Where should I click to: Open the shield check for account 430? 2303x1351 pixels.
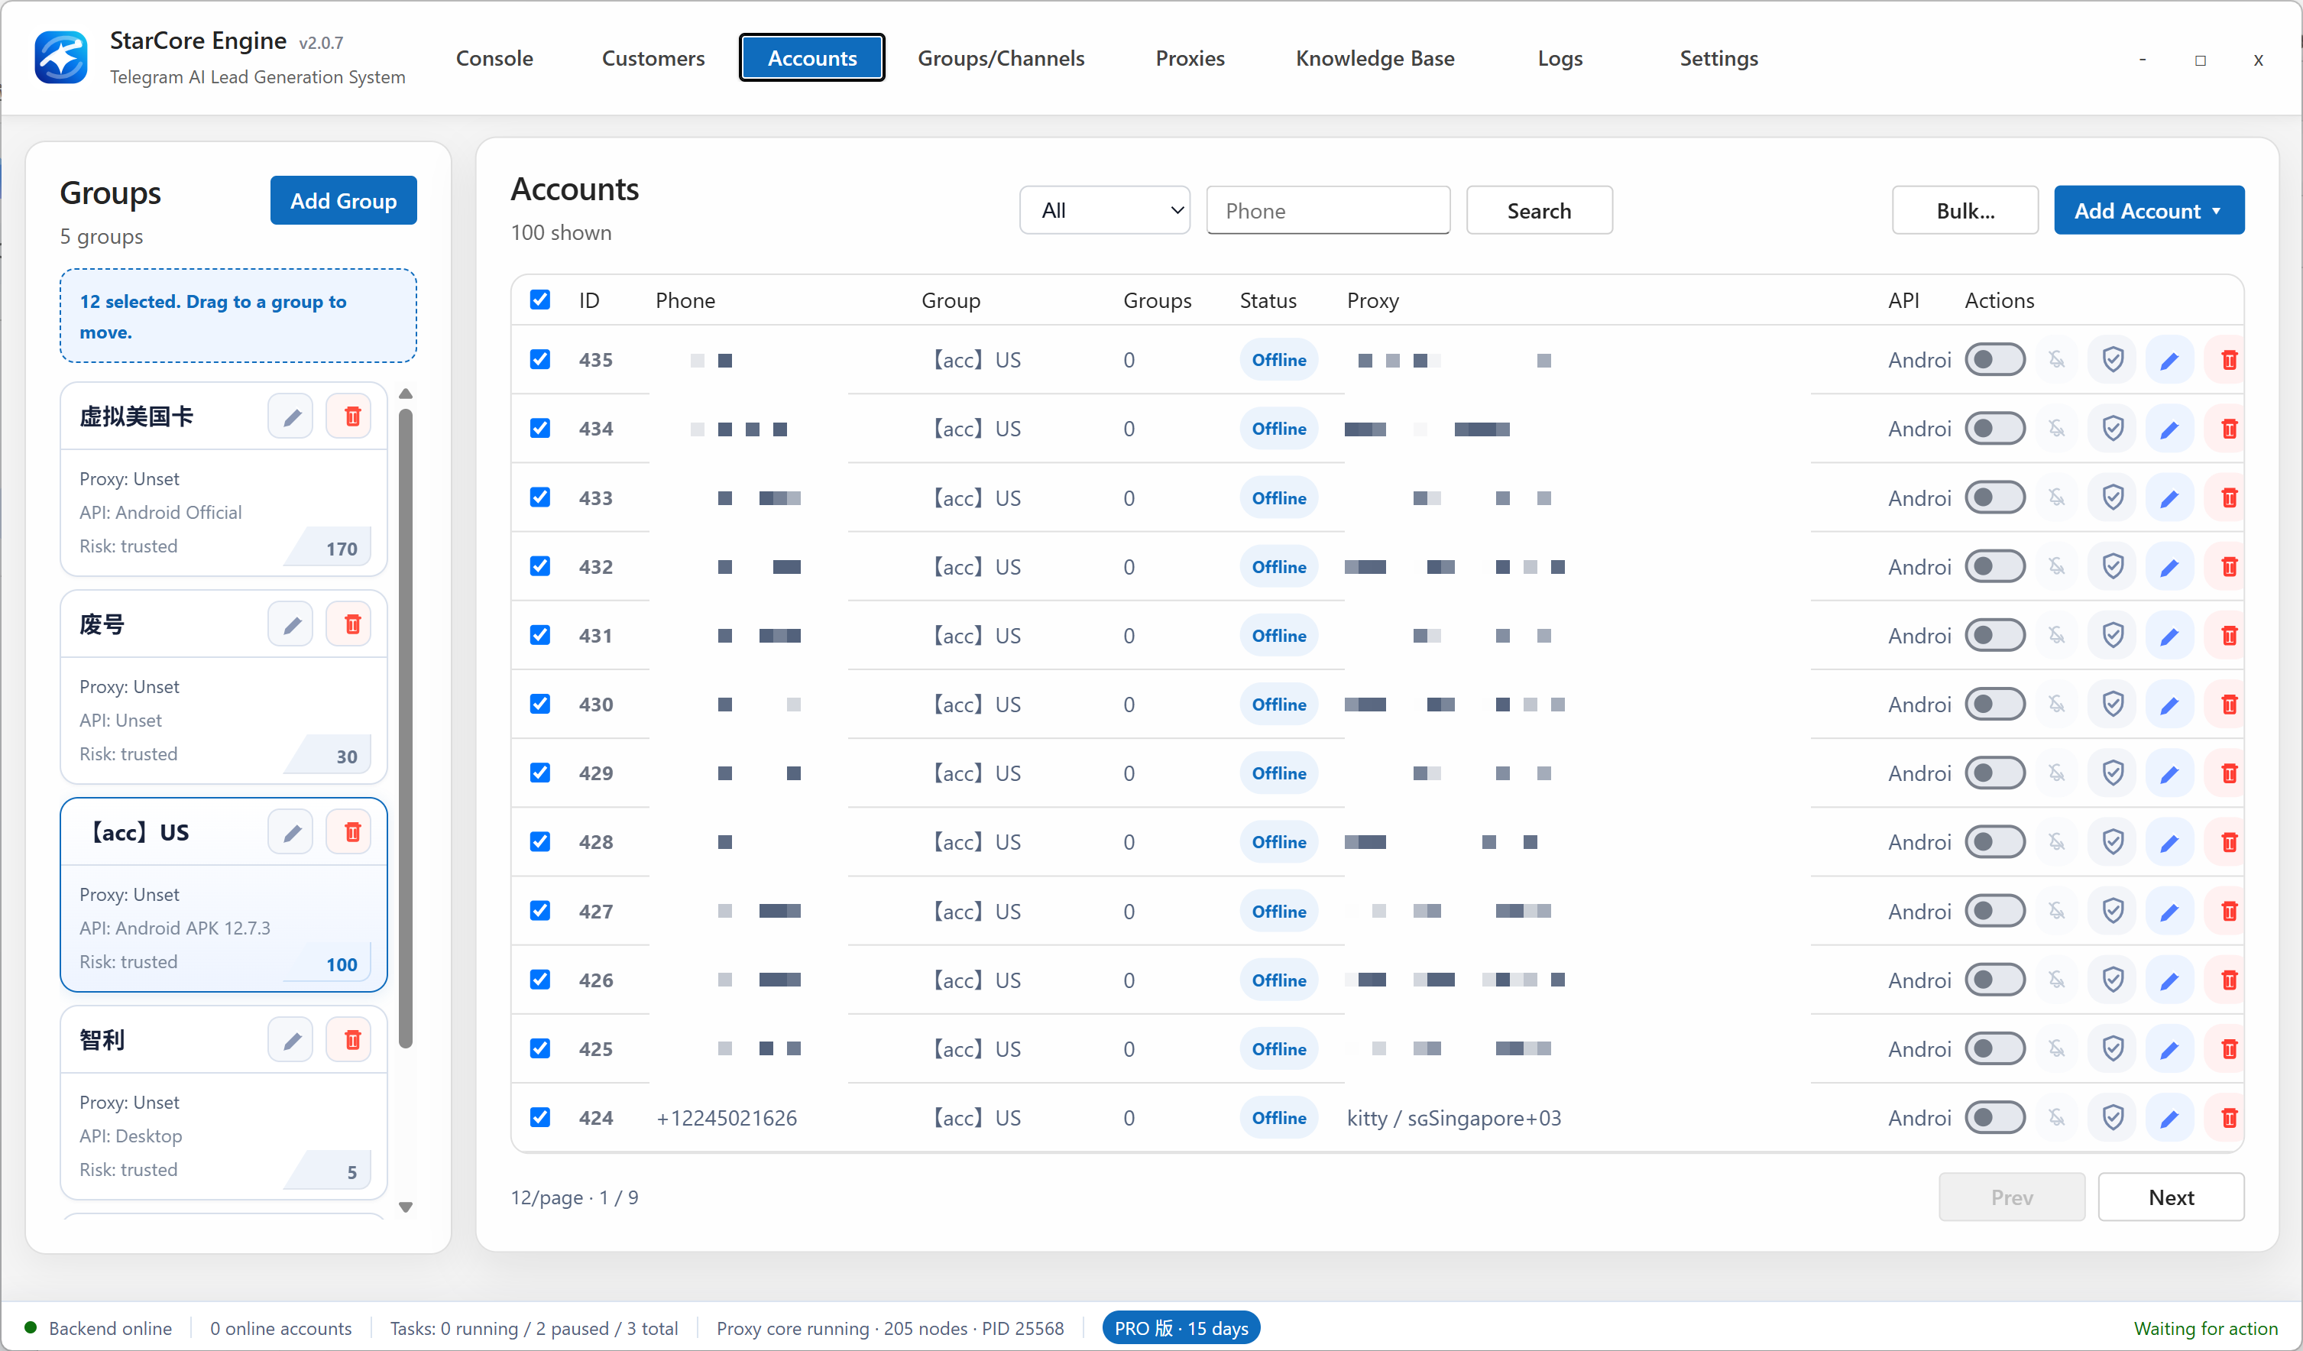point(2113,704)
